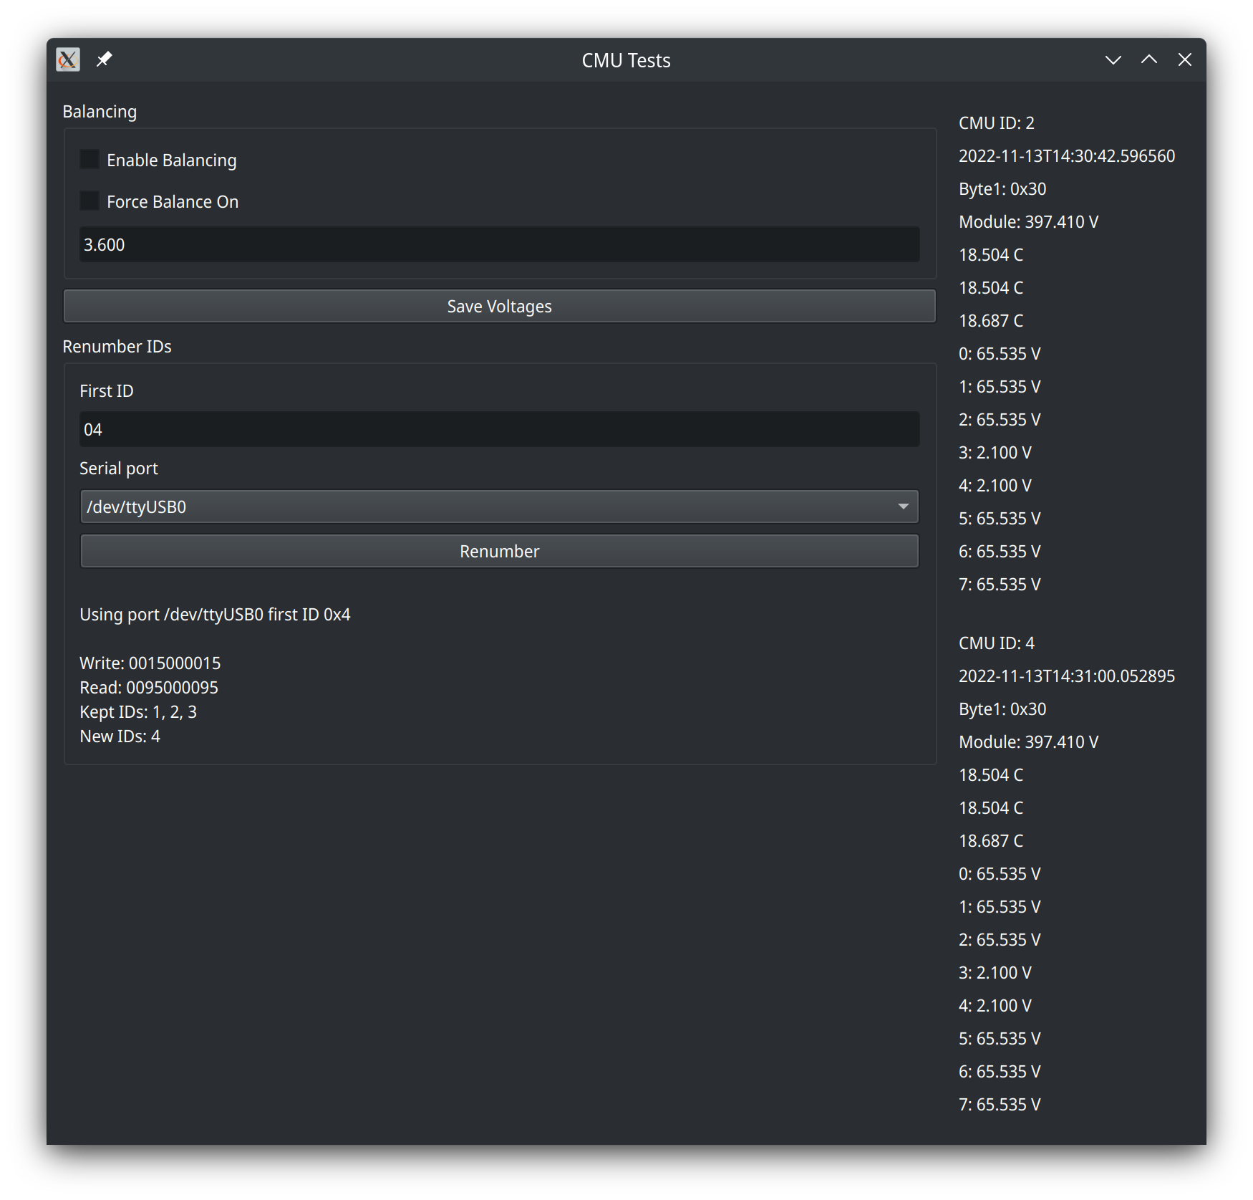The height and width of the screenshot is (1200, 1253).
Task: Select the CMU ID: 2 heading
Action: (x=996, y=123)
